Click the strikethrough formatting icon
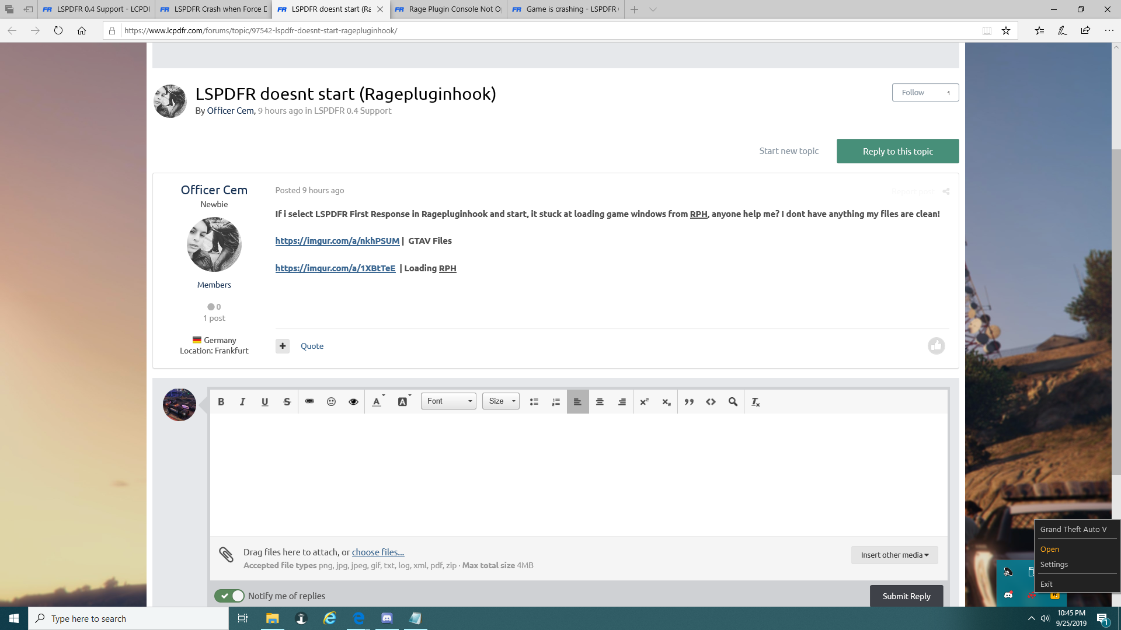The image size is (1121, 630). [287, 401]
